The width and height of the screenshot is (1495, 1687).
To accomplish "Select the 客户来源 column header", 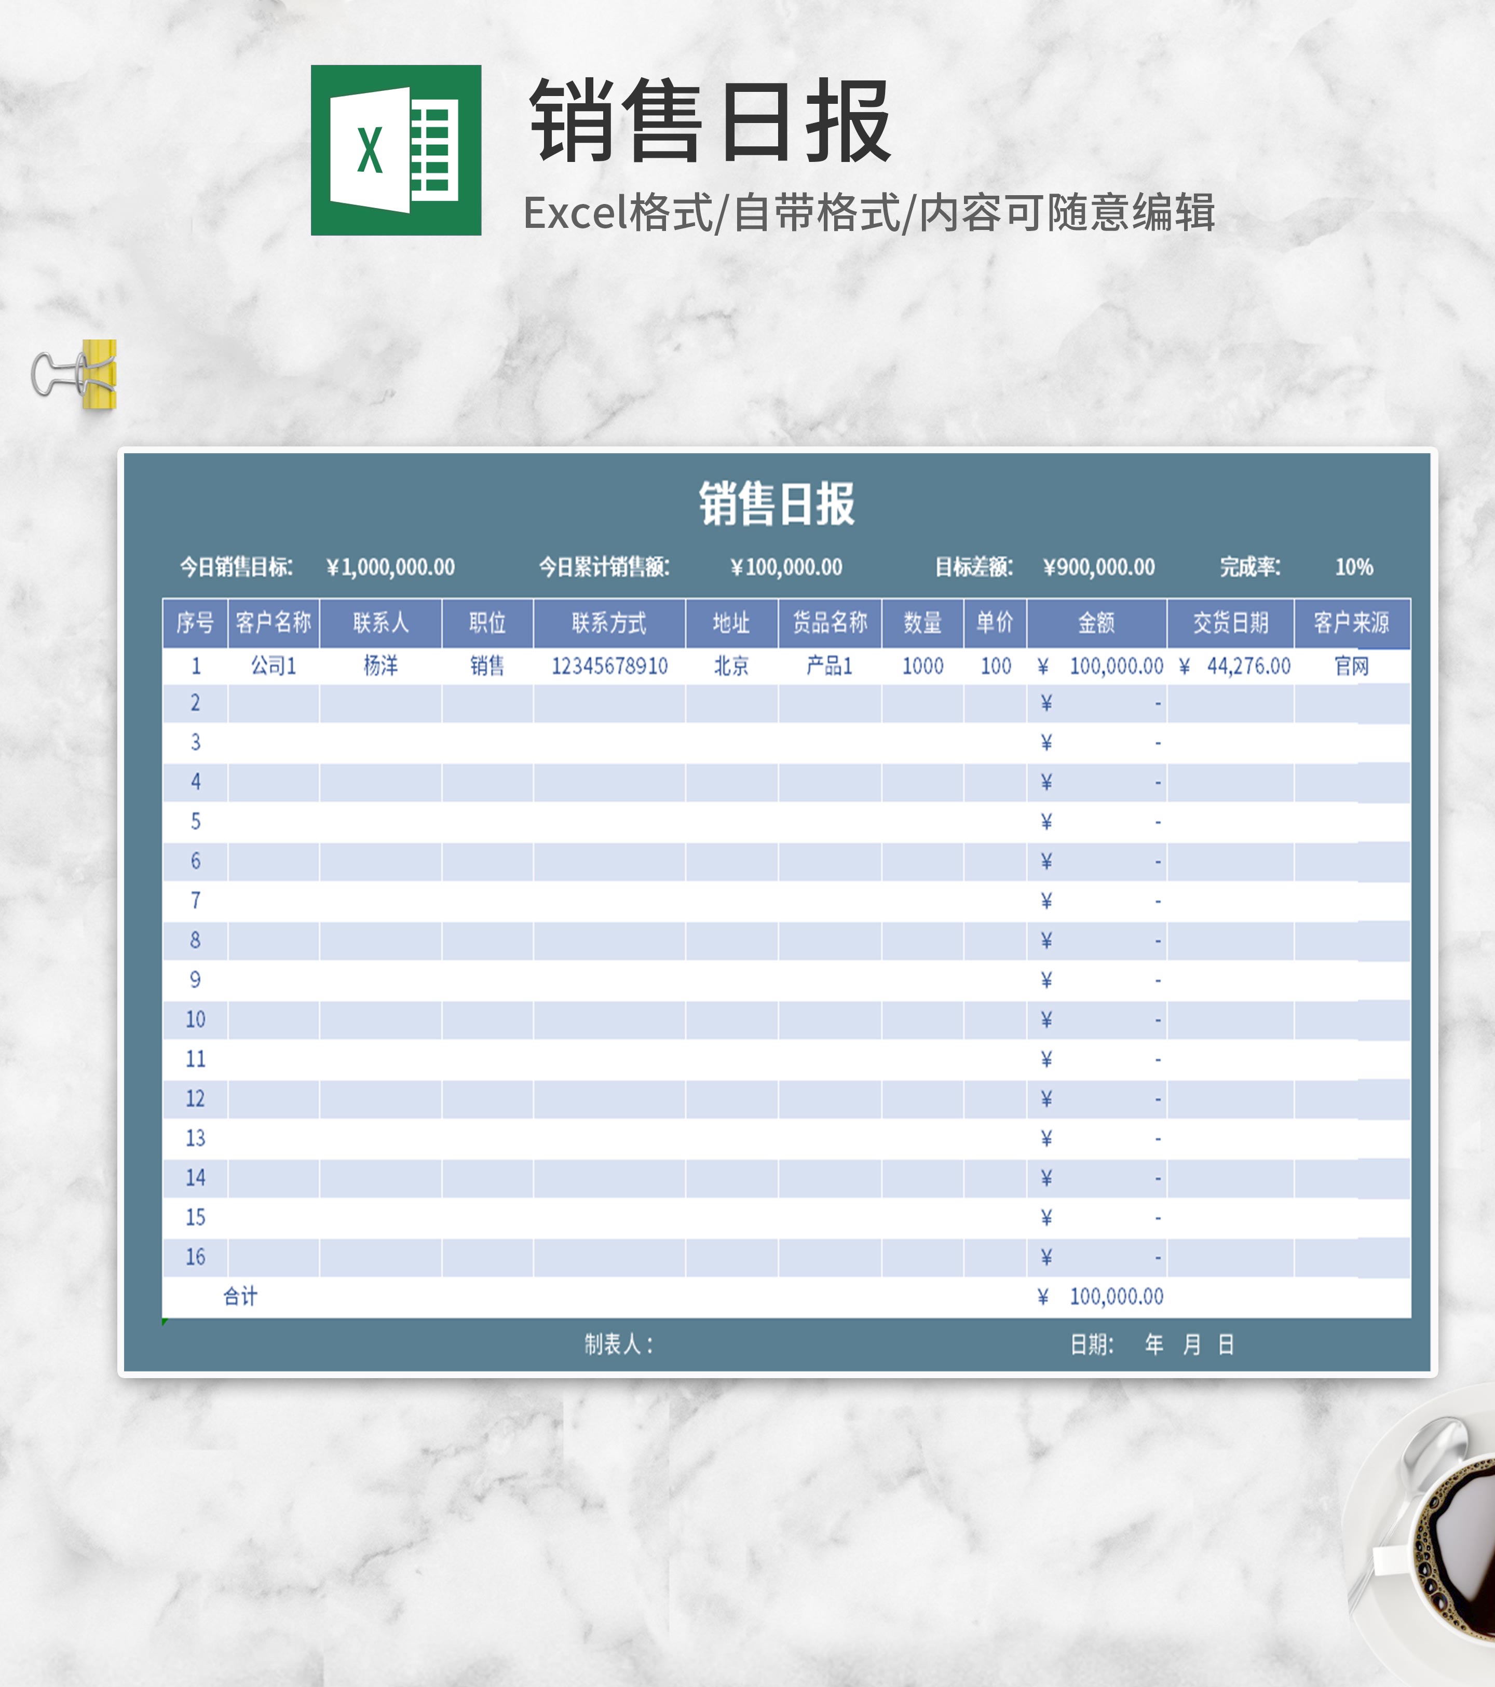I will tap(1351, 622).
